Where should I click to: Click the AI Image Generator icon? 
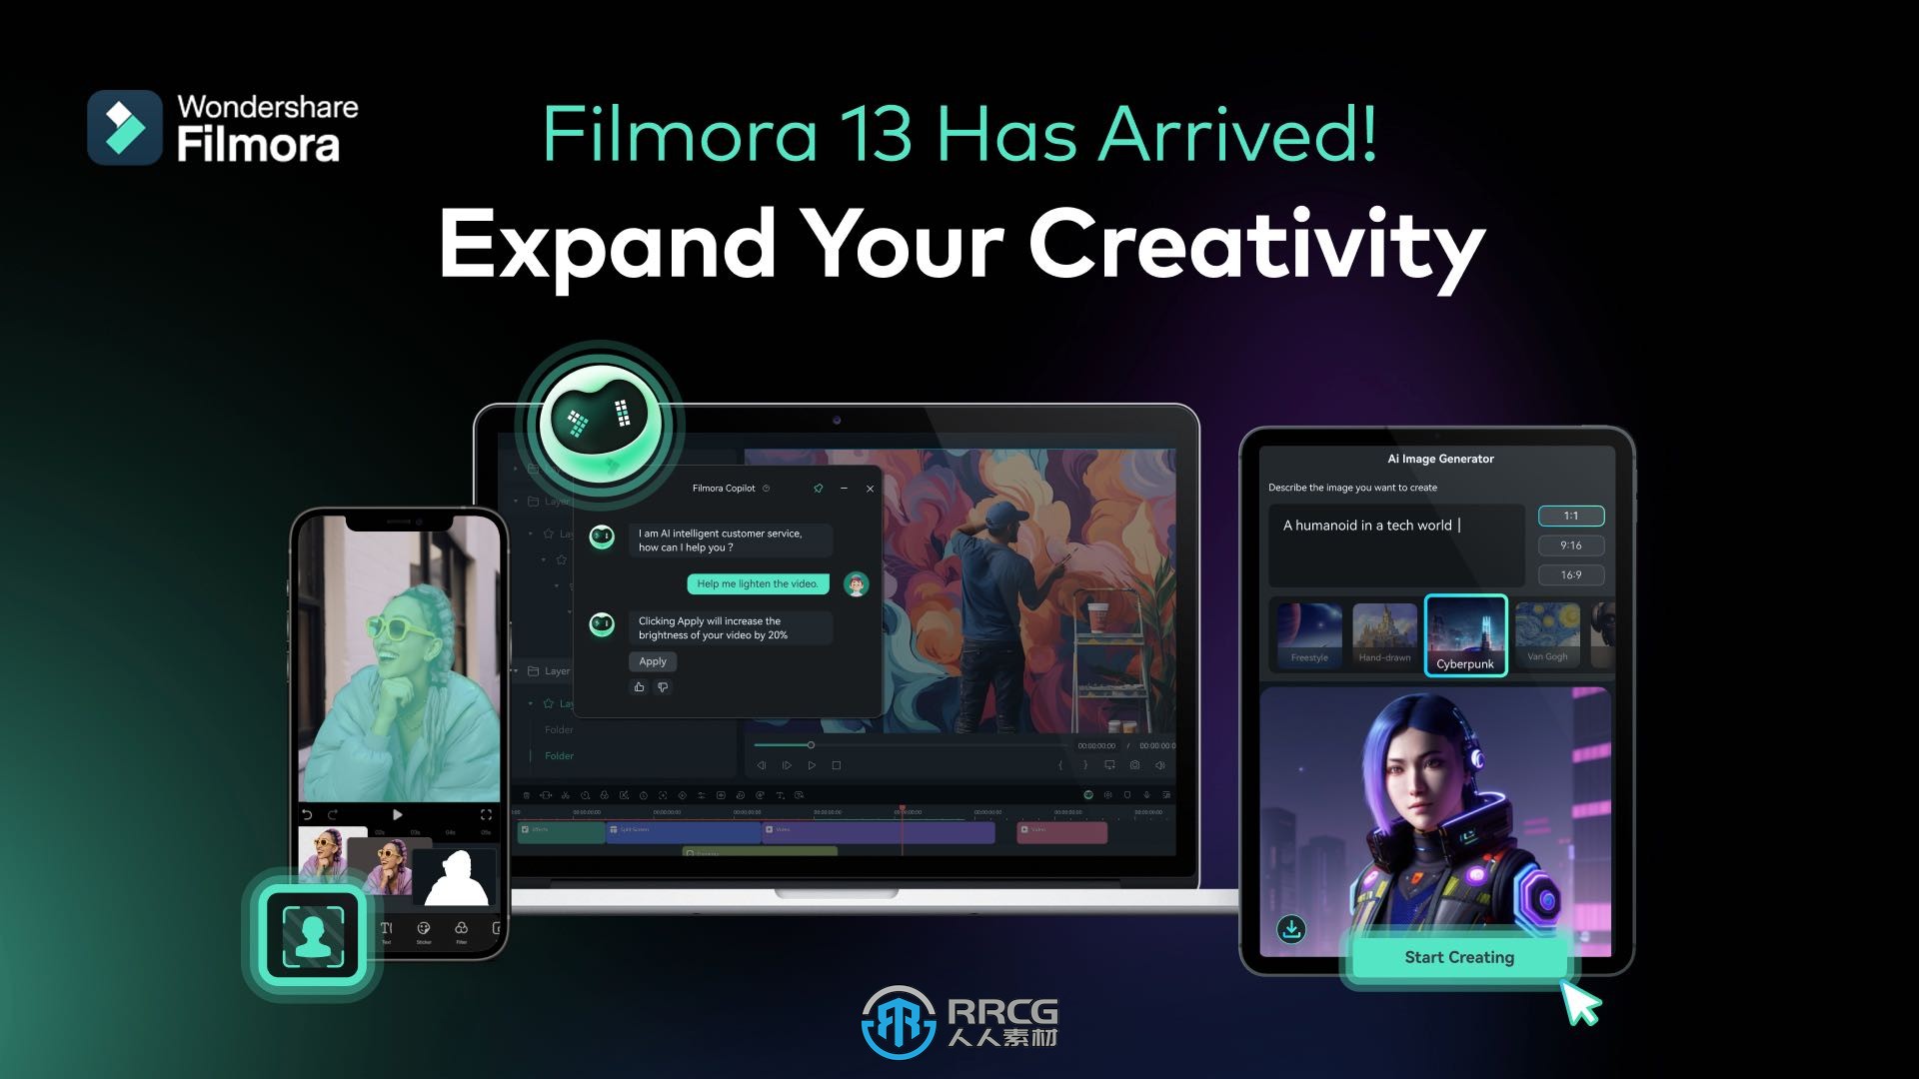point(1436,458)
